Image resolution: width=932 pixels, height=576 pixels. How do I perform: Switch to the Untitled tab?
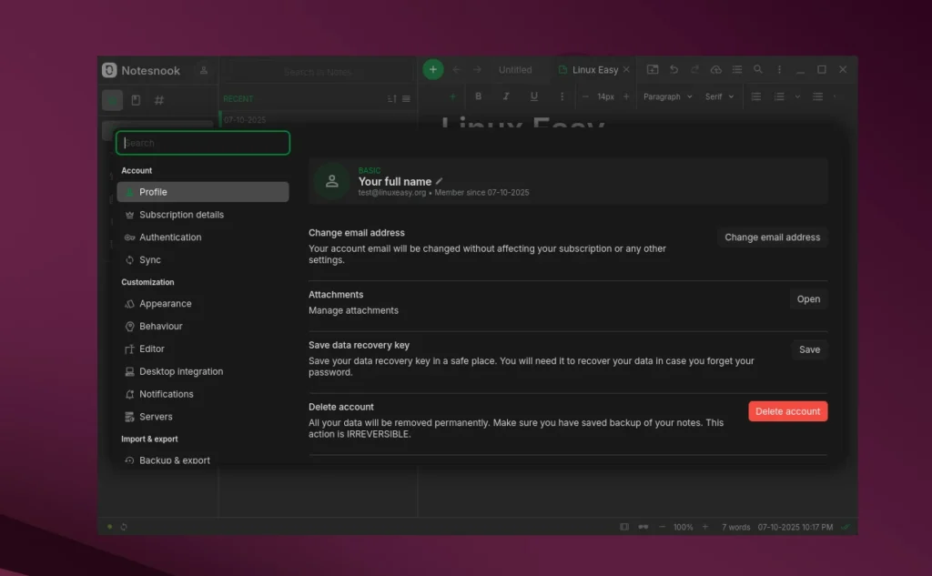514,70
